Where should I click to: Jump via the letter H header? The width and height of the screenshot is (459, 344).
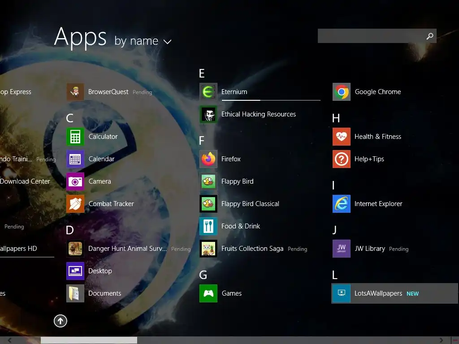coord(336,118)
